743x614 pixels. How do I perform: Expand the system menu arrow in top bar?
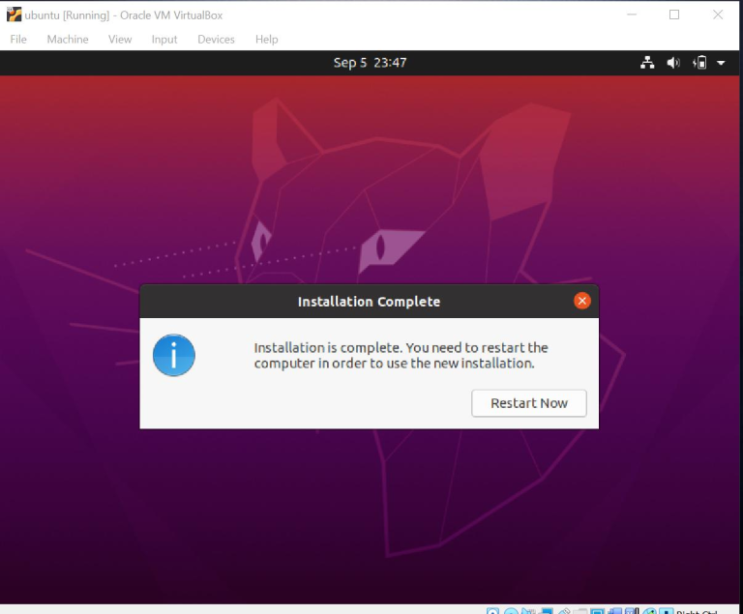tap(721, 63)
